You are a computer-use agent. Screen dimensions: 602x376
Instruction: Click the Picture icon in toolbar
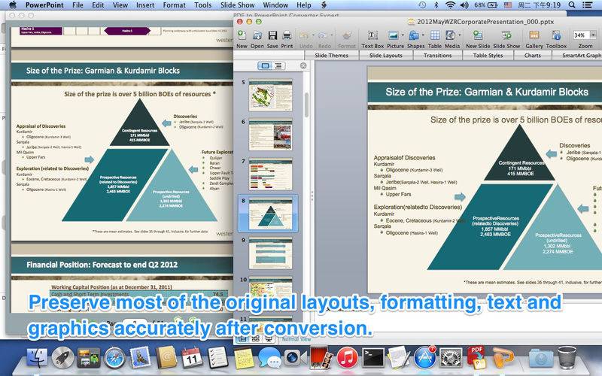(x=393, y=35)
